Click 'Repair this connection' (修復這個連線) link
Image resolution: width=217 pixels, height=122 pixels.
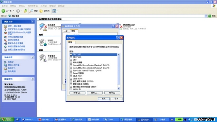pos(14,40)
